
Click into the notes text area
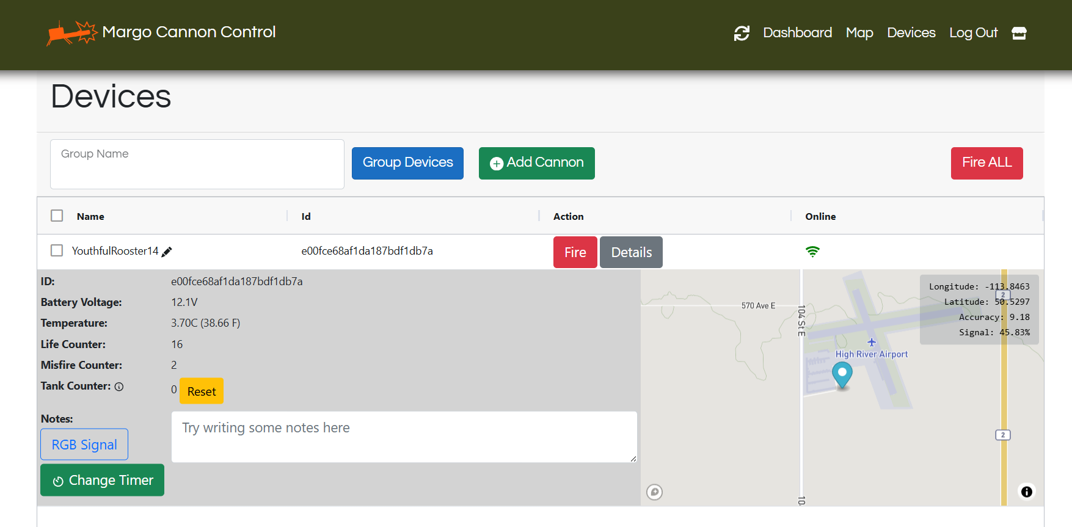pyautogui.click(x=404, y=437)
